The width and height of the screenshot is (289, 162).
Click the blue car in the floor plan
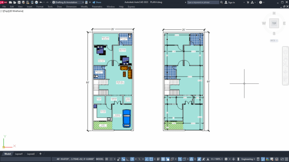point(127,118)
